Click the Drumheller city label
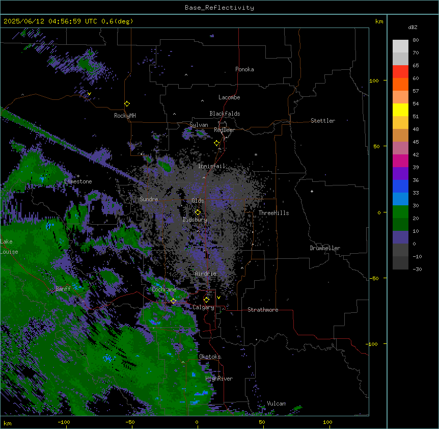This screenshot has width=439, height=429. 325,248
